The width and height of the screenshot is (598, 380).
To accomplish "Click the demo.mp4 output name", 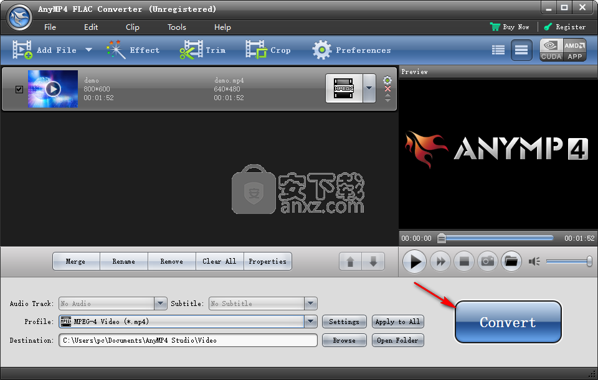I will [x=229, y=80].
